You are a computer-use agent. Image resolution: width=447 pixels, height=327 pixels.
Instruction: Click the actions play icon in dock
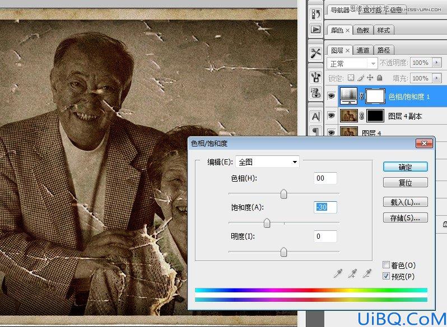[315, 30]
